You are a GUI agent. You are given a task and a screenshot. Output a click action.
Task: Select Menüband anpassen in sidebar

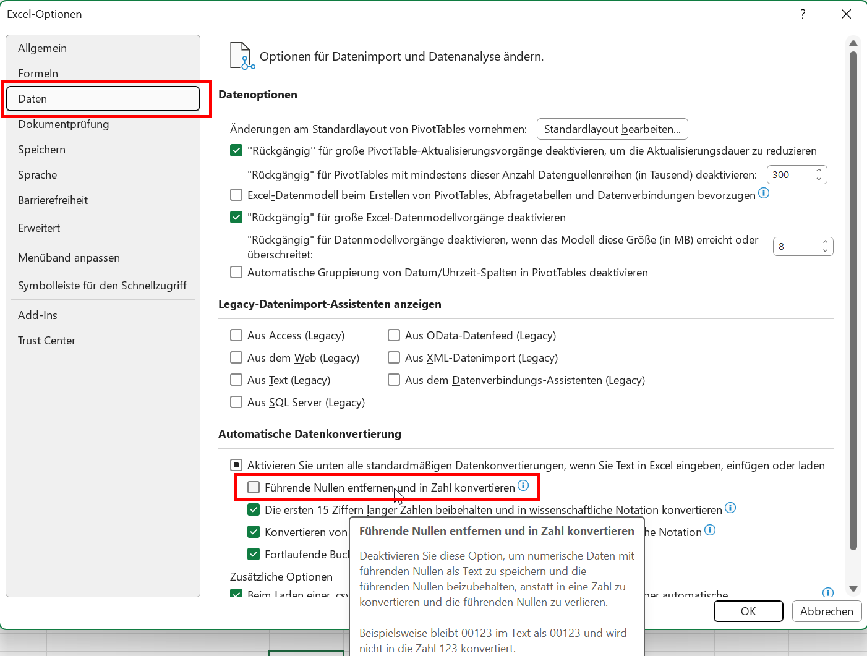(69, 258)
